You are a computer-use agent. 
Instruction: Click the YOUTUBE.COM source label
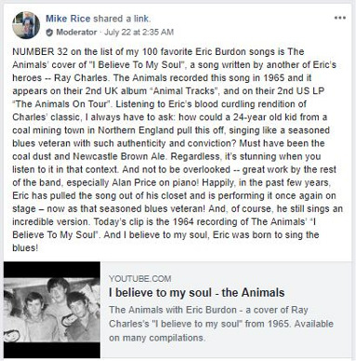pyautogui.click(x=140, y=278)
